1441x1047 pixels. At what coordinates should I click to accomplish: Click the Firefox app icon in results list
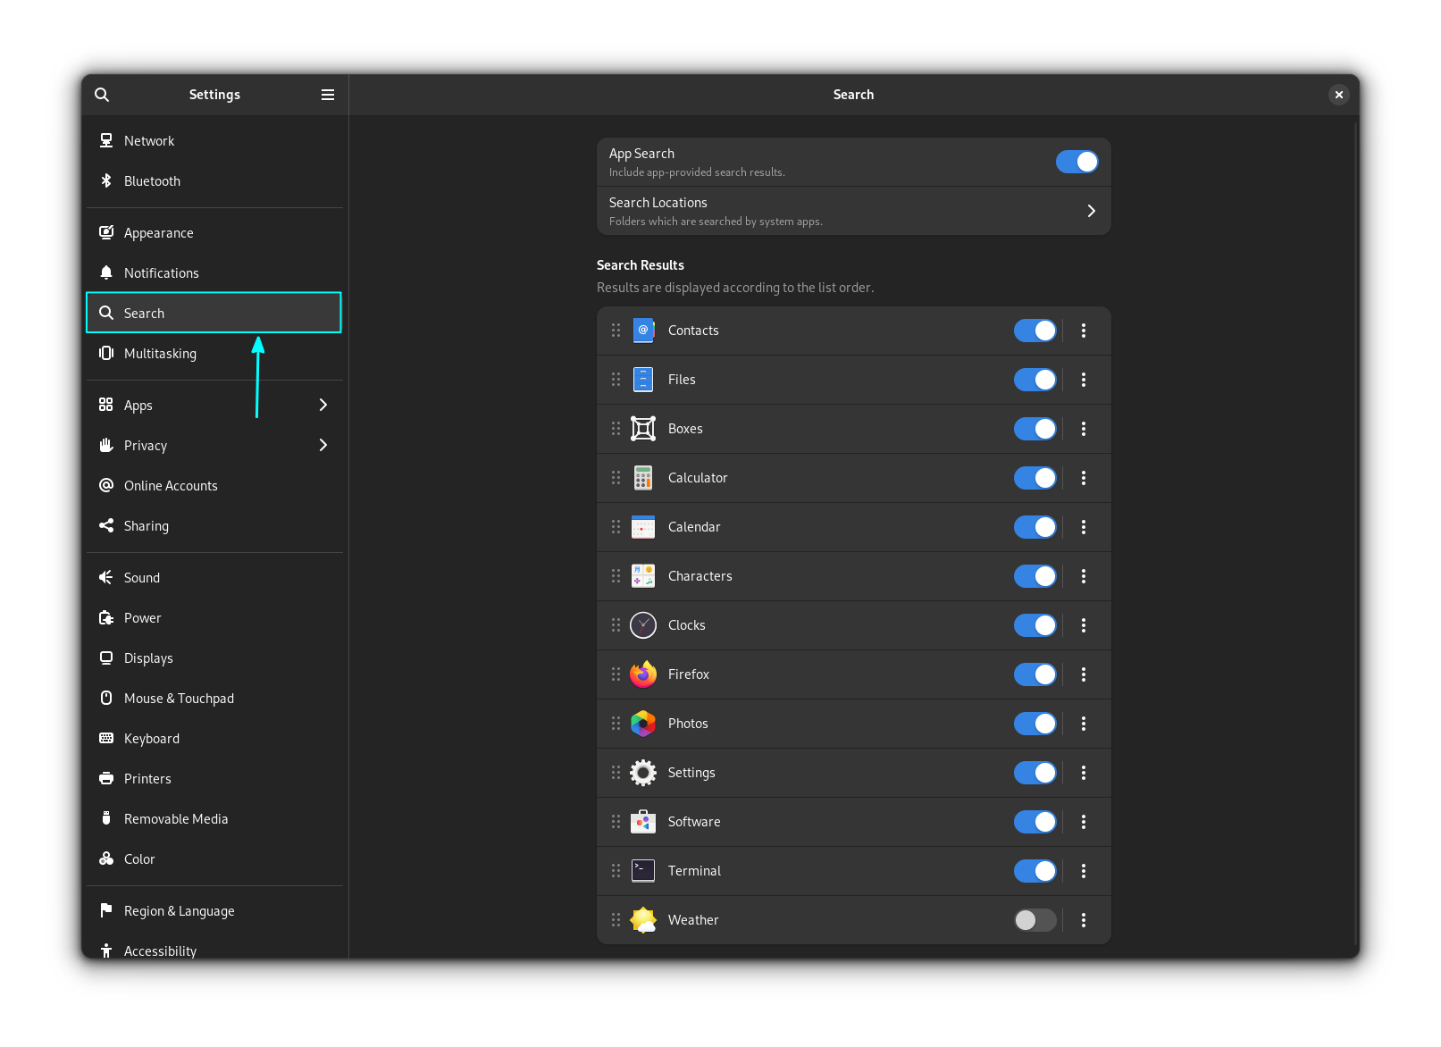pyautogui.click(x=642, y=674)
